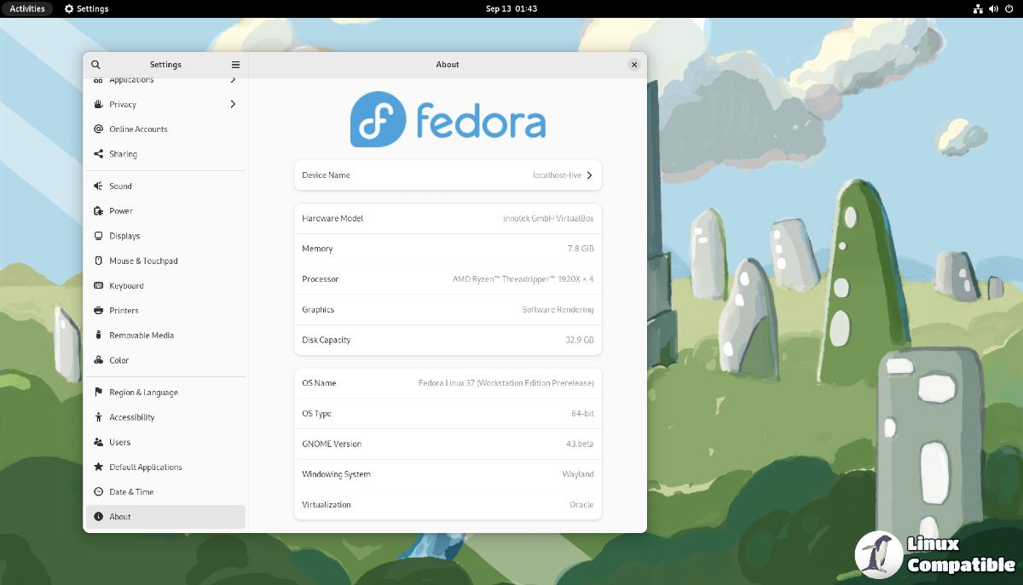Click the Accessibility icon in sidebar

pyautogui.click(x=99, y=417)
